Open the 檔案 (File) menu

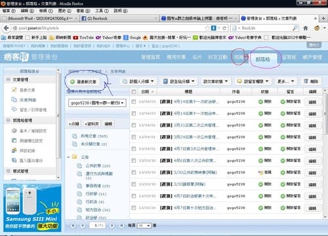9,10
